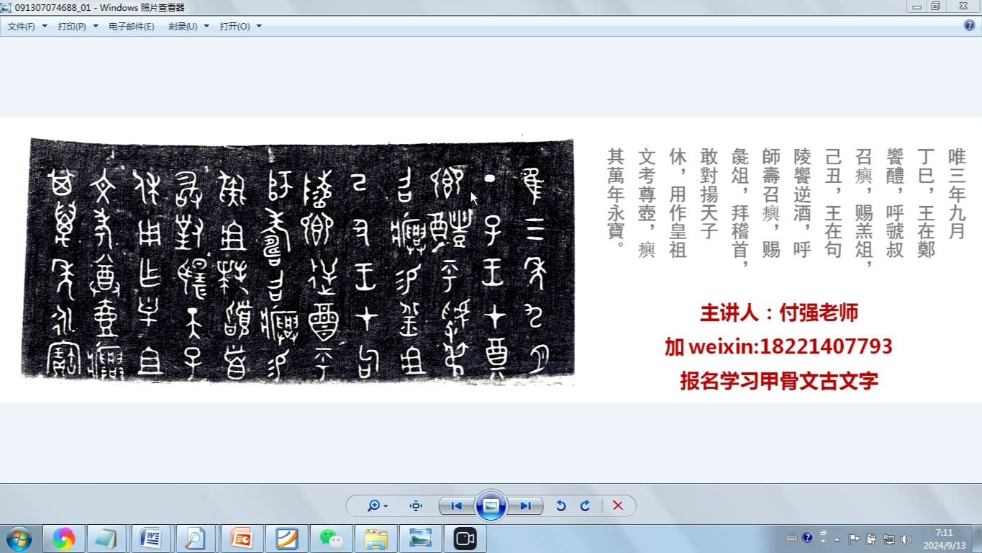Expand the 文件(F) dropdown arrow
The width and height of the screenshot is (982, 553).
pyautogui.click(x=45, y=26)
